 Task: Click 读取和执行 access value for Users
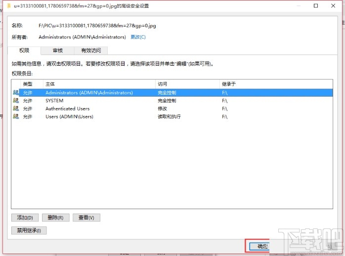coord(169,116)
